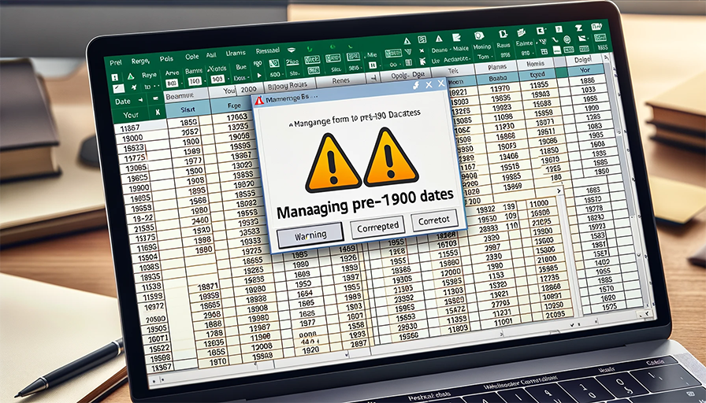Screen dimensions: 706x403
Task: Expand the Doss dropdown under Bue
Action: pos(243,77)
